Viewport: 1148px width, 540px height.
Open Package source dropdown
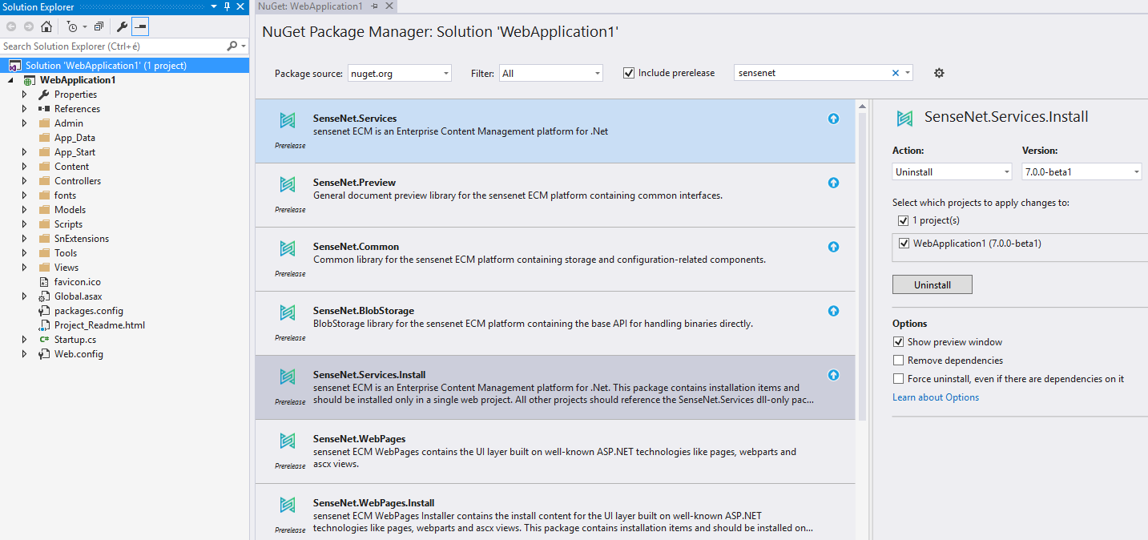(446, 74)
